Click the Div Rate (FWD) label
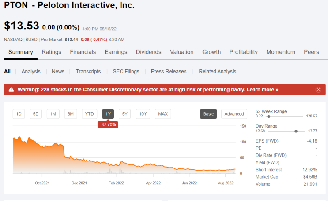Image resolution: width=328 pixels, height=201 pixels. 271,155
